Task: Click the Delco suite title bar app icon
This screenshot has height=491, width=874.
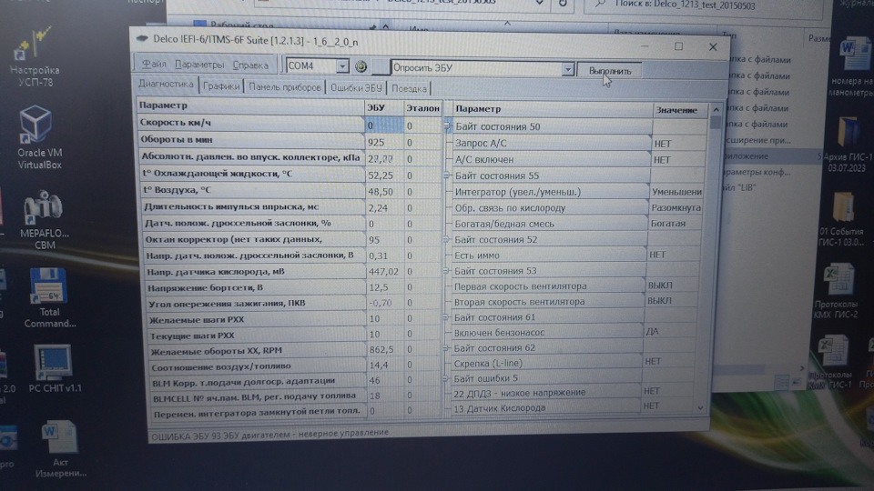Action: point(143,39)
